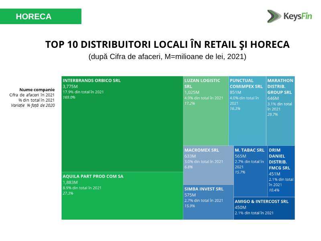Click the 10.4% variation value
This screenshot has height=241, width=321.
click(274, 190)
